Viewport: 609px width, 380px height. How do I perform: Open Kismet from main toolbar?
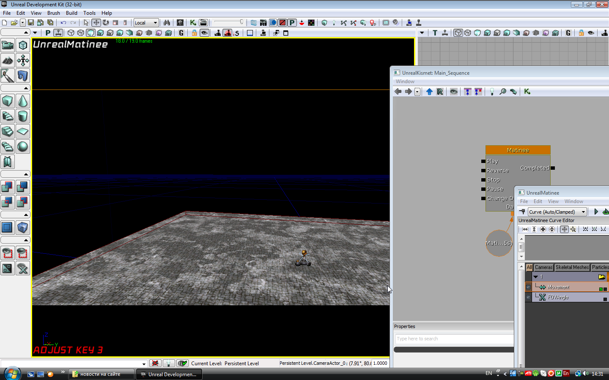tap(193, 23)
